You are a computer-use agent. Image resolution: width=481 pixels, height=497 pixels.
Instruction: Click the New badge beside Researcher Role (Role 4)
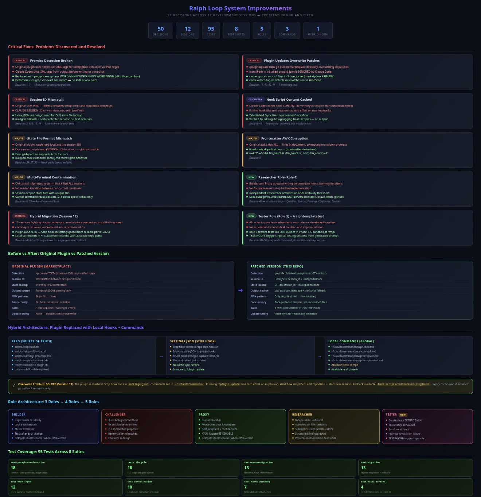pos(251,177)
